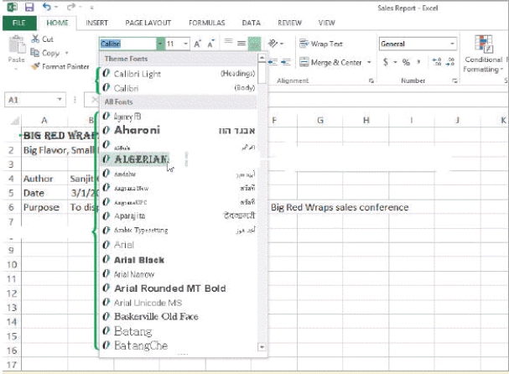Switch to the DATA tab
509x374 pixels.
[252, 23]
